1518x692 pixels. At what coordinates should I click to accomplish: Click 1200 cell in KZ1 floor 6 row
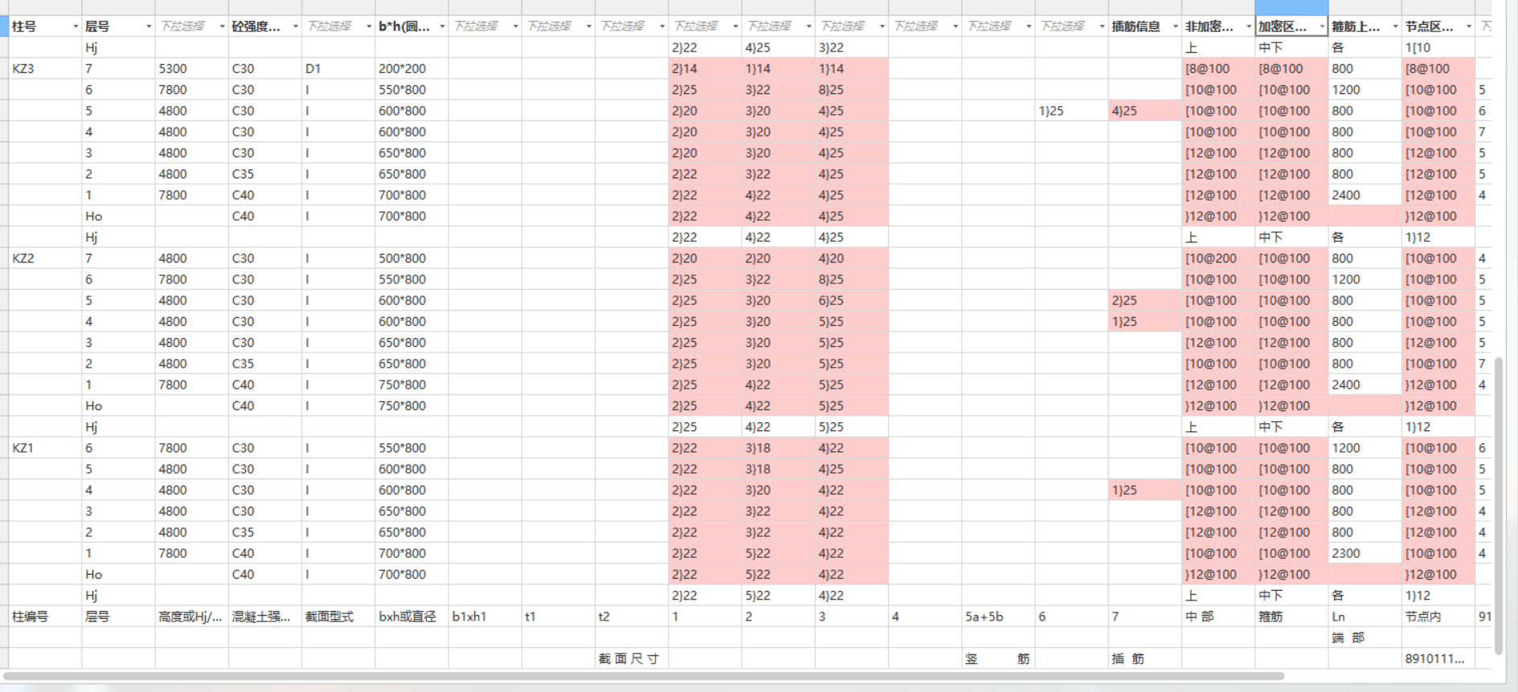coord(1365,448)
